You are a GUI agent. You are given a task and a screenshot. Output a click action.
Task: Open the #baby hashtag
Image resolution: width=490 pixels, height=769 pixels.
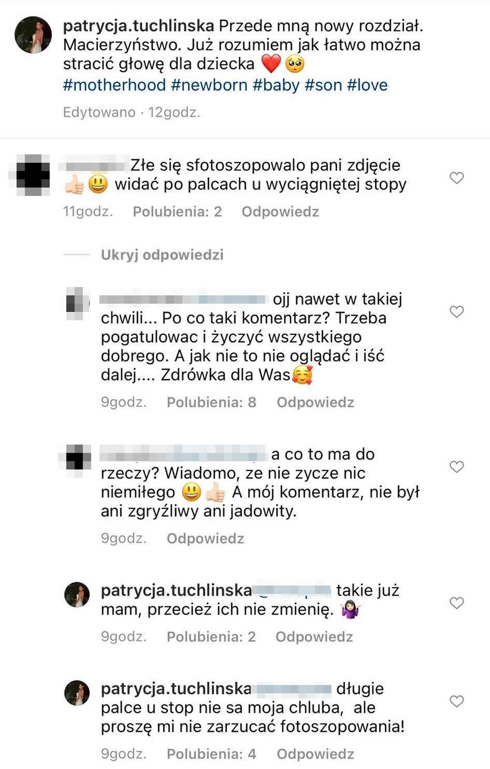[x=276, y=85]
